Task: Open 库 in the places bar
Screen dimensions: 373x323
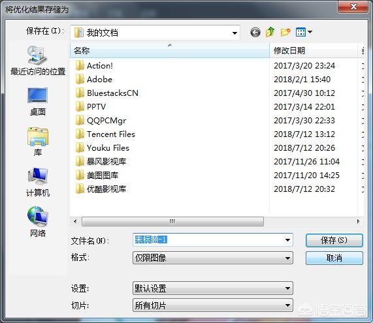Action: pos(38,142)
